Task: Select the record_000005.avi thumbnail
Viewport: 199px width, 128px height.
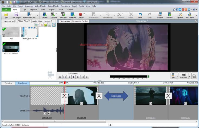Action: click(x=30, y=32)
